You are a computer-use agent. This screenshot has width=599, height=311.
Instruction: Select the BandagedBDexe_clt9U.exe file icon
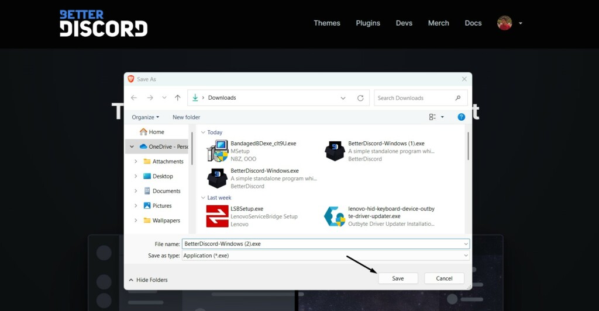tap(217, 151)
